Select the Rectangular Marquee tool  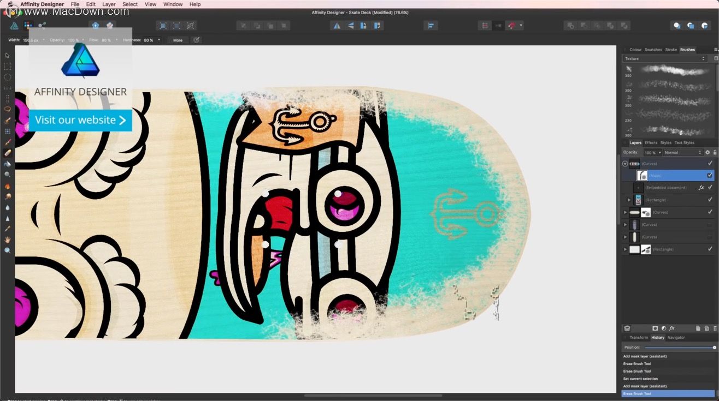[7, 66]
